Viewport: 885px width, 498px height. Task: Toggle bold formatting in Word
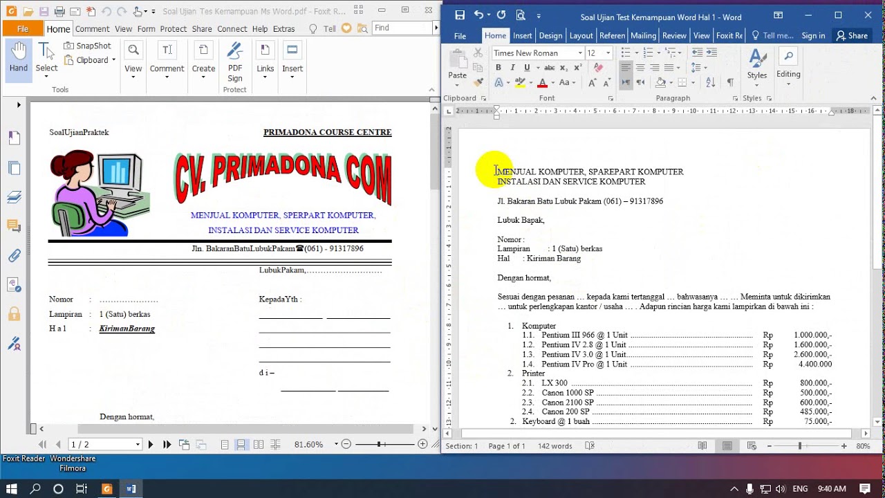[498, 68]
